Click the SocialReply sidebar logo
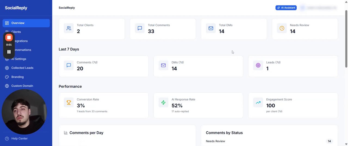Screen dimensions: 348x146 (x=16, y=8)
